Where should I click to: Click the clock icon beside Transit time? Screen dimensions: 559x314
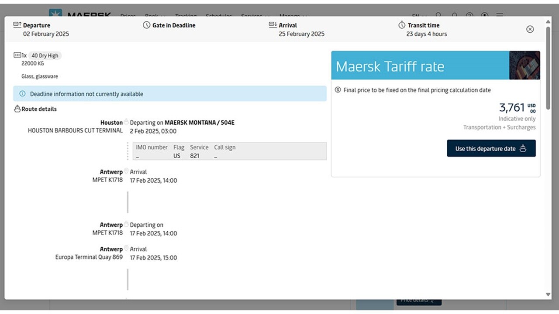click(401, 25)
